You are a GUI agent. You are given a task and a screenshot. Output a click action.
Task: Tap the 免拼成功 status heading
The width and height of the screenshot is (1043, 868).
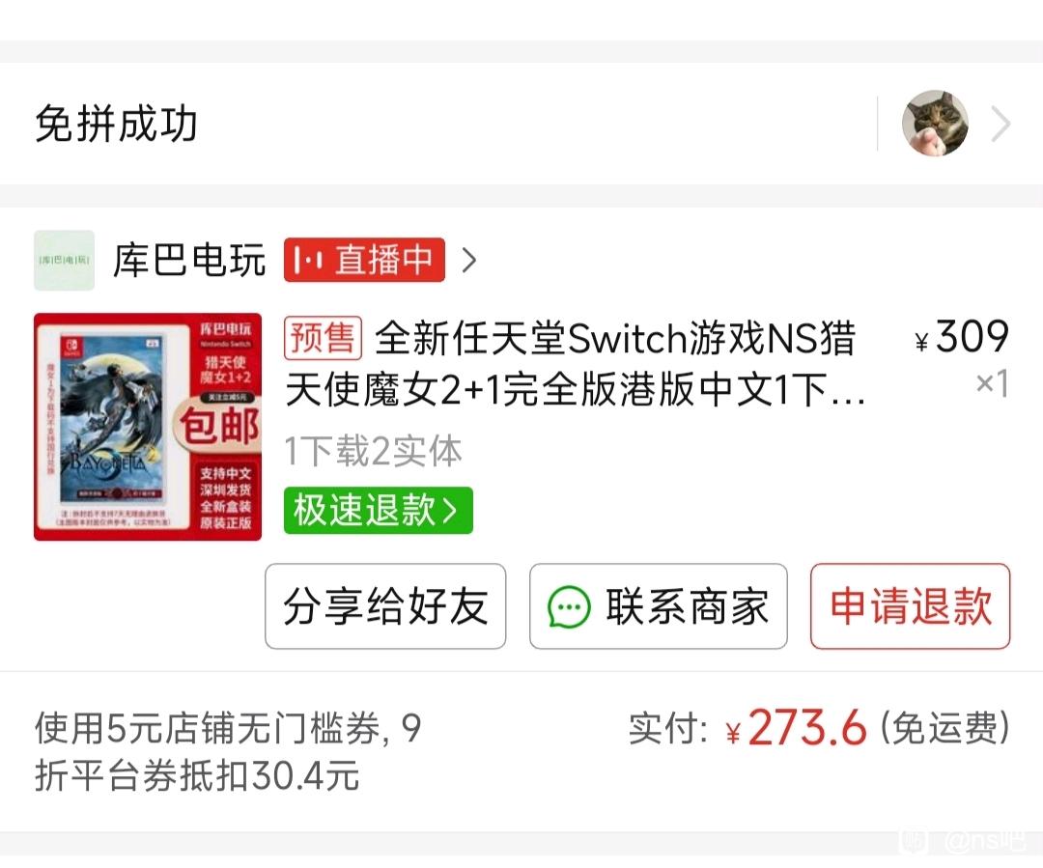click(x=117, y=124)
